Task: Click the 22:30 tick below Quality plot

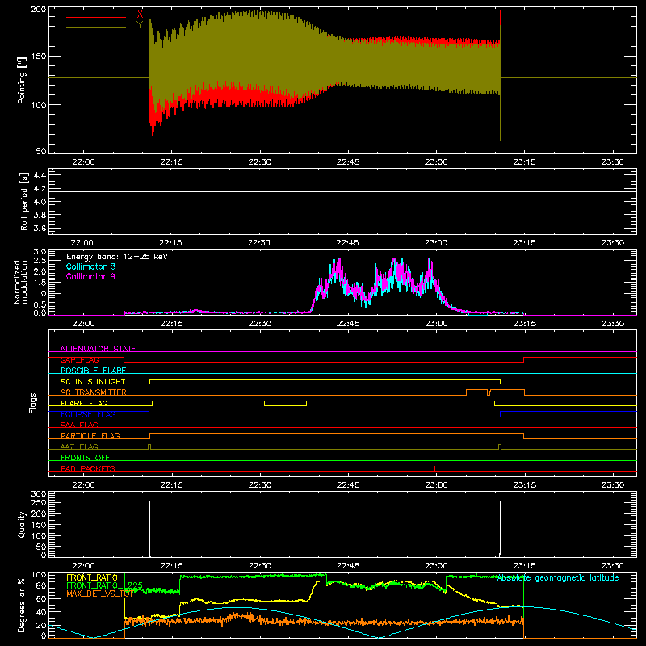Action: 260,566
